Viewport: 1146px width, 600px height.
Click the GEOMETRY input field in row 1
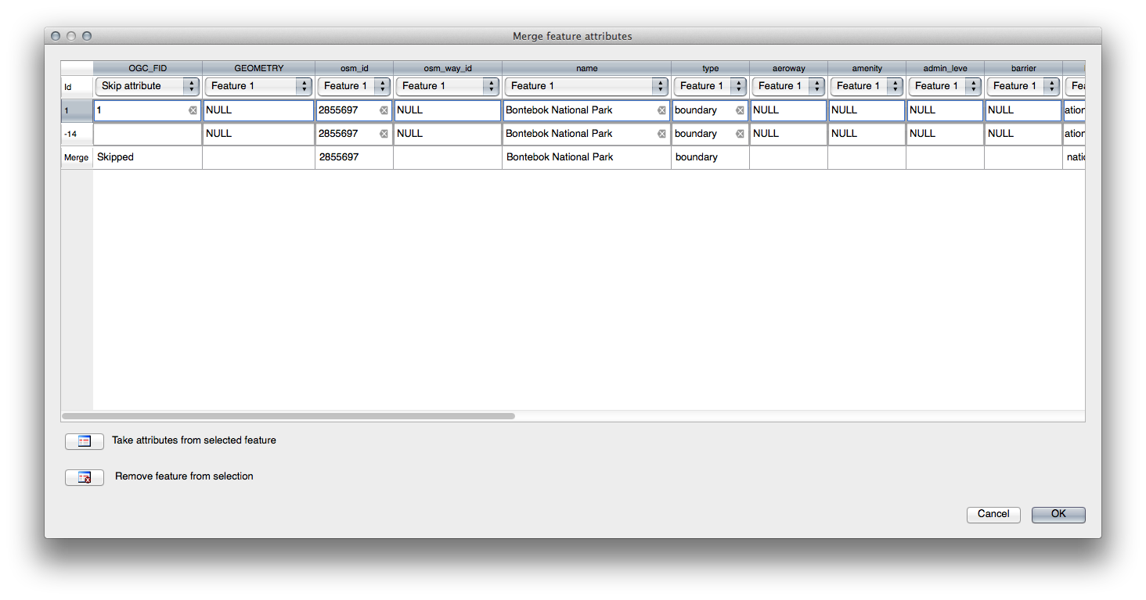(x=258, y=110)
